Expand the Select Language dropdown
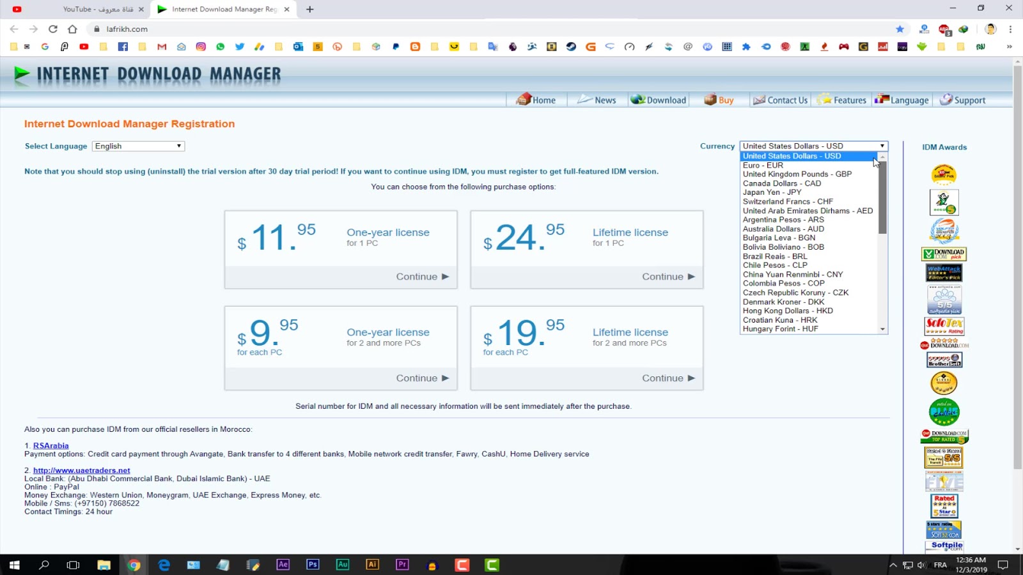1023x575 pixels. (x=138, y=146)
